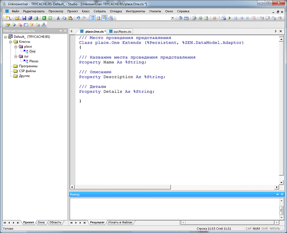The height and width of the screenshot is (233, 287).
Task: Collapse the zui package node
Action: [16, 56]
